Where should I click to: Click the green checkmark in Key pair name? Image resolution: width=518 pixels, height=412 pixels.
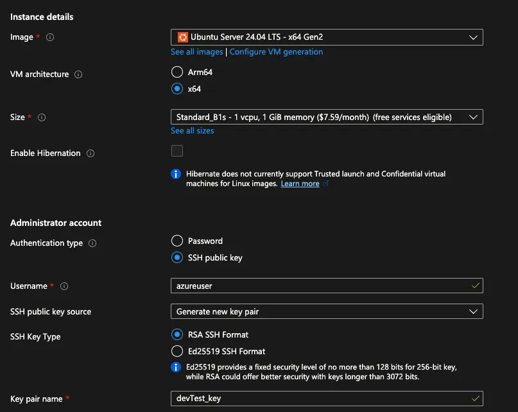(x=476, y=399)
